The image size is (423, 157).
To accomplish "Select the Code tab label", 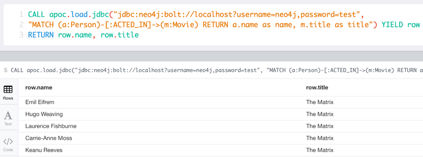I will [8, 150].
